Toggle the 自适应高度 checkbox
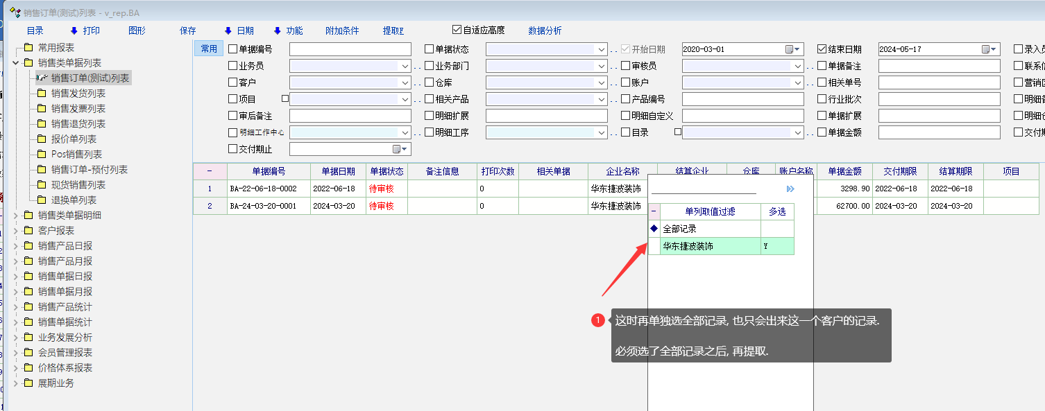1045x411 pixels. point(457,30)
